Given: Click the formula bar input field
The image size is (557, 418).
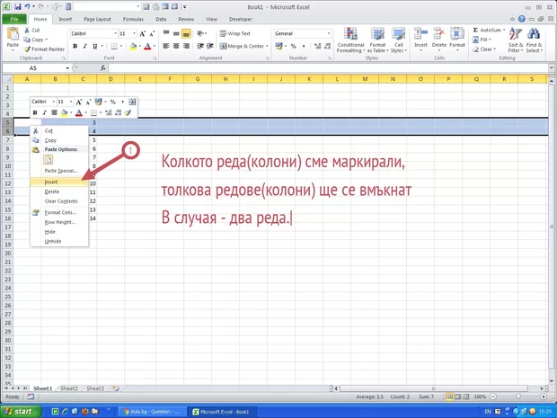Looking at the screenshot, I should click(328, 68).
